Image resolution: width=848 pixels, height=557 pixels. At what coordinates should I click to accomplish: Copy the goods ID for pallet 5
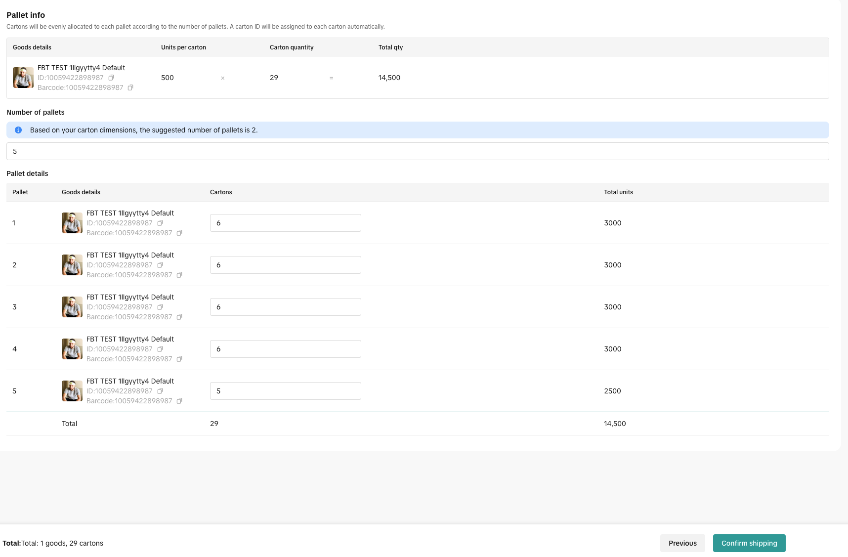pos(160,391)
